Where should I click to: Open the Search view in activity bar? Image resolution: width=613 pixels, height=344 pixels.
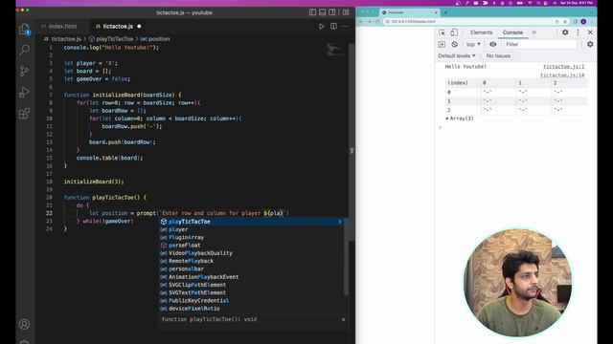(x=25, y=50)
